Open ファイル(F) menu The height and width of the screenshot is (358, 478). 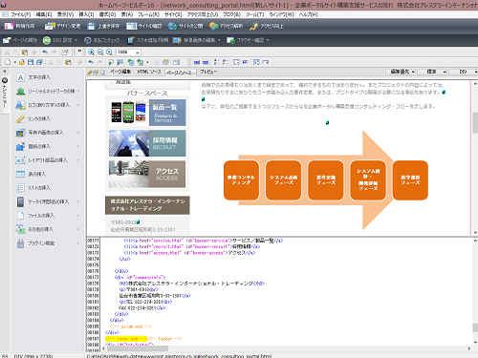click(21, 14)
